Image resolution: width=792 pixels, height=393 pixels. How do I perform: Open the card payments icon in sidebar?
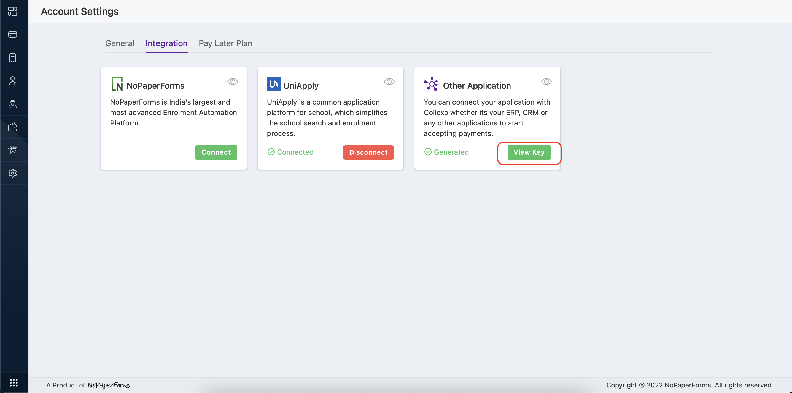(x=13, y=34)
